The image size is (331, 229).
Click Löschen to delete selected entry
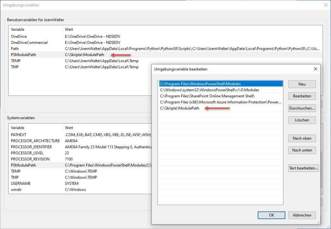[302, 120]
